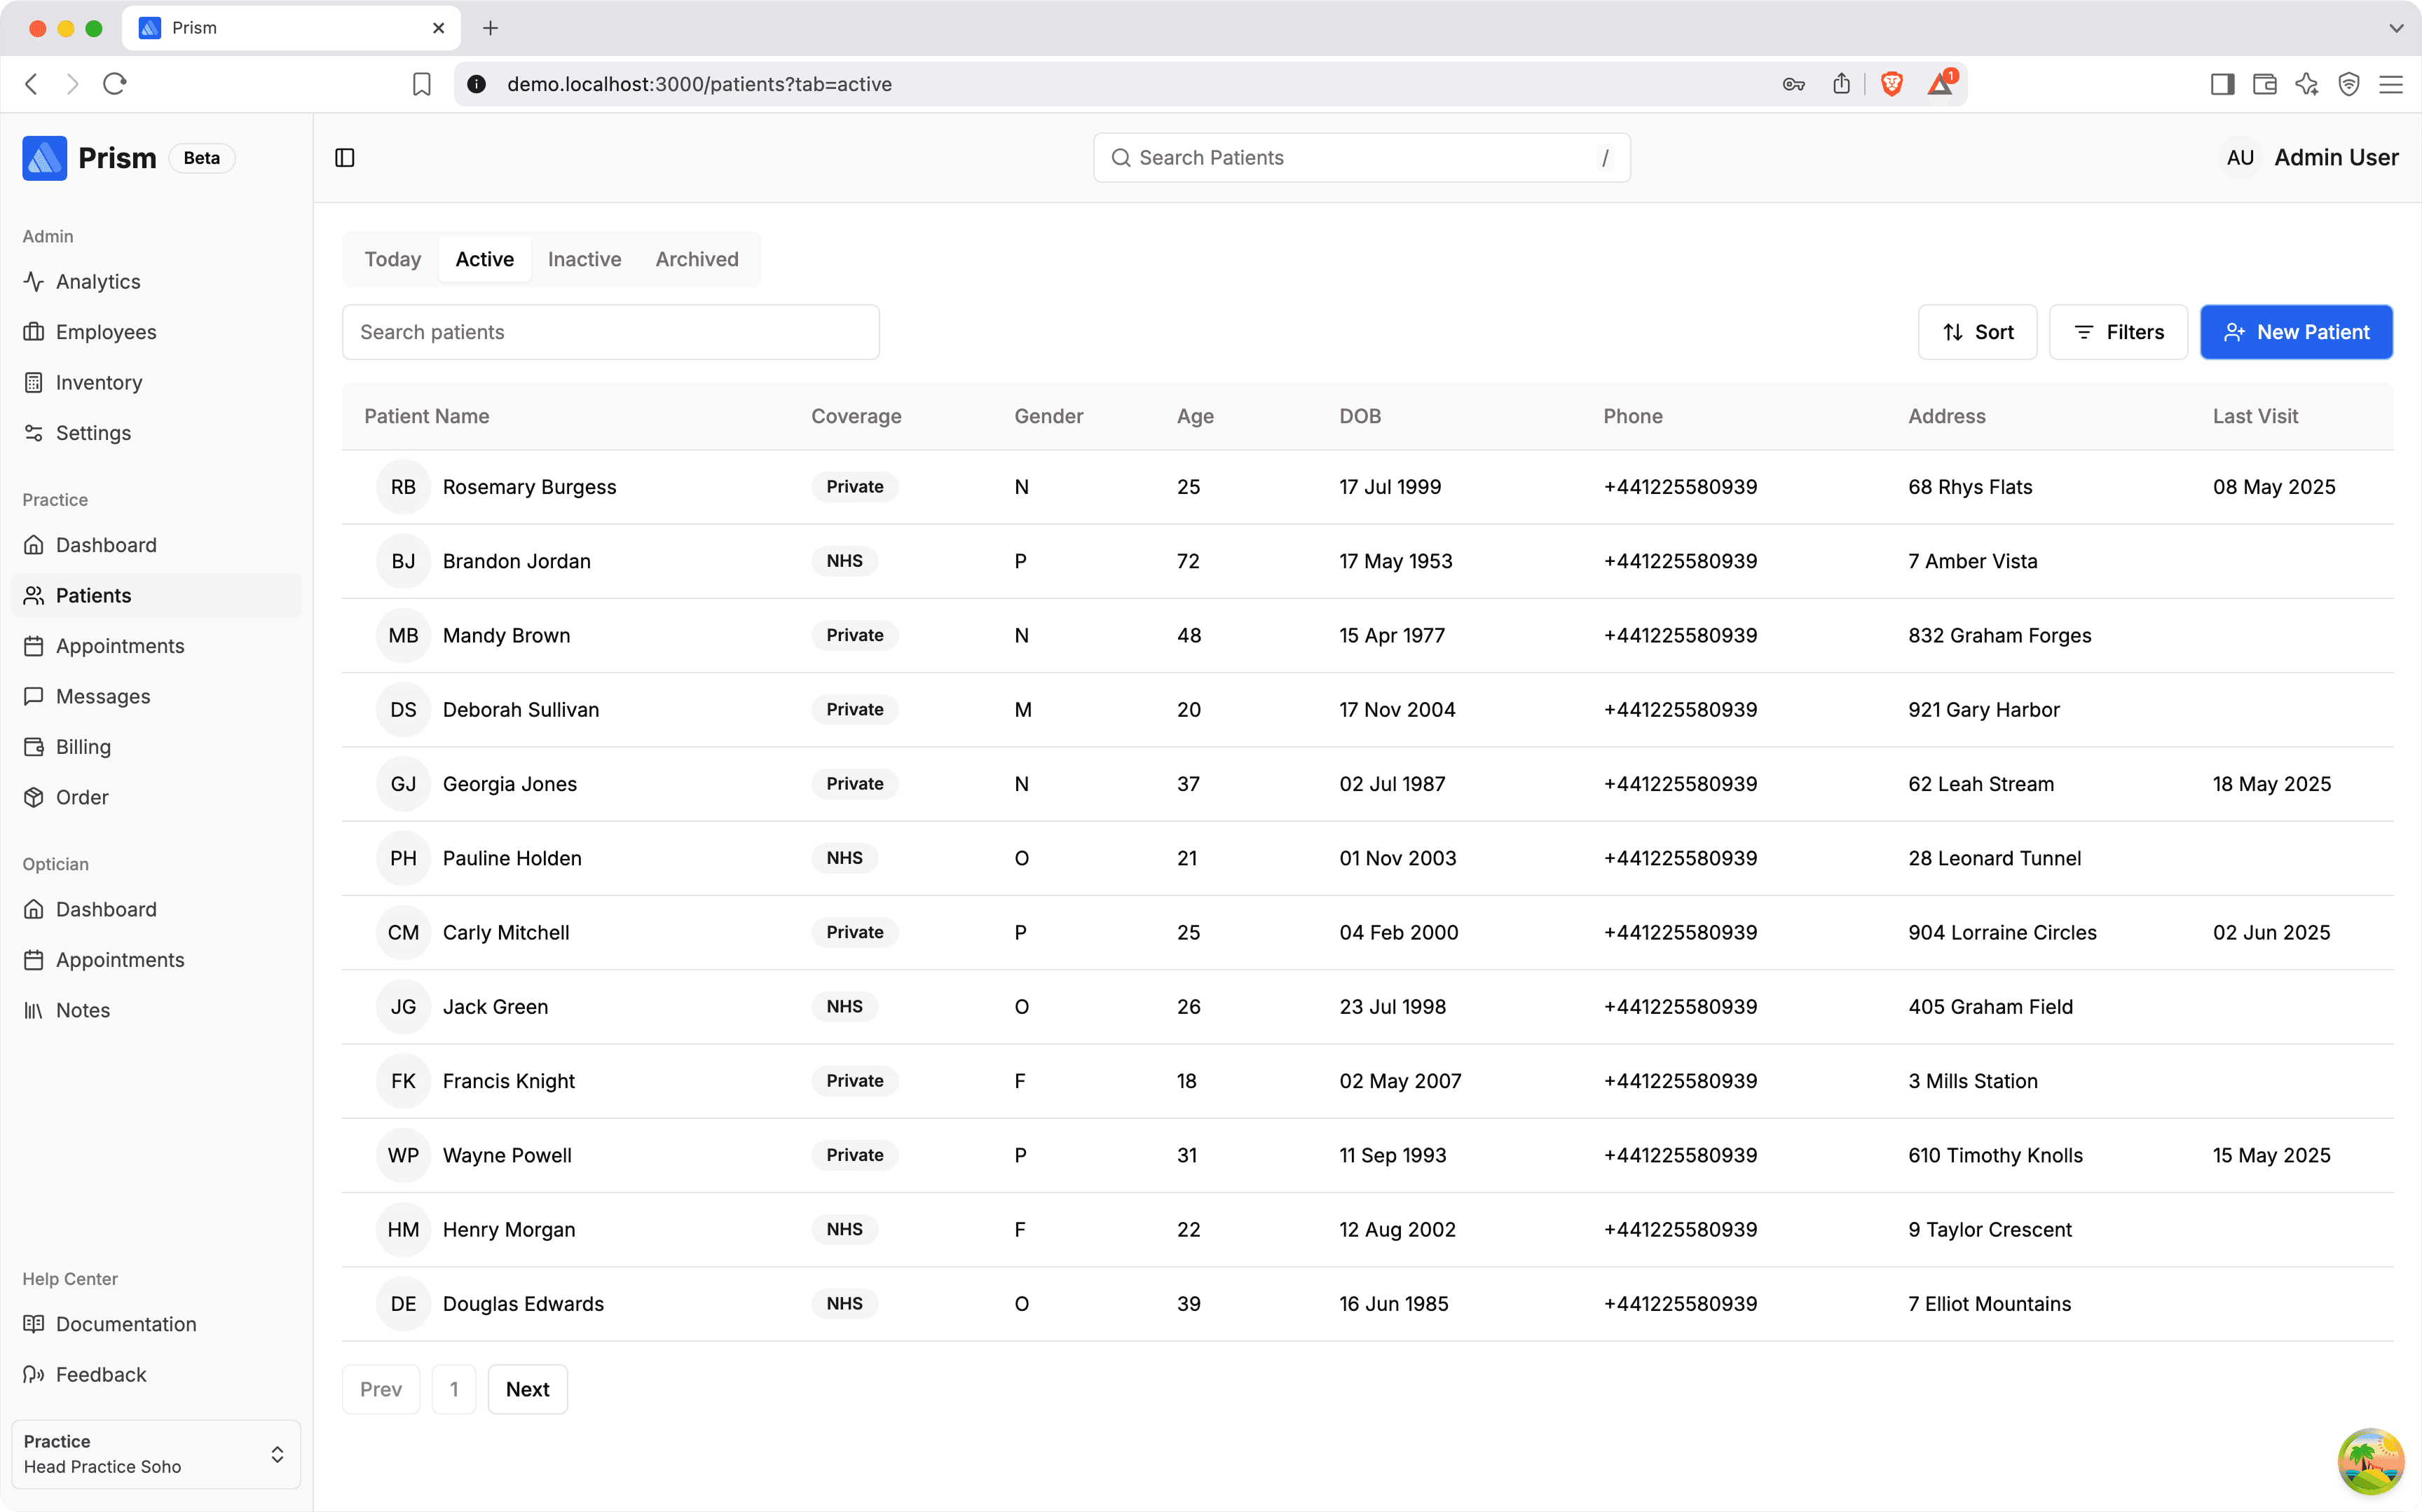Focus the Search patients table field

tap(610, 332)
